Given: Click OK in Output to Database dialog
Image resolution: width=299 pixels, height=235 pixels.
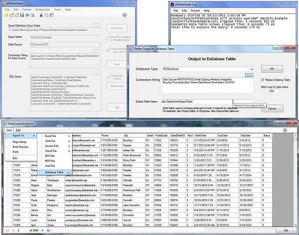Looking at the screenshot, I should point(272,69).
